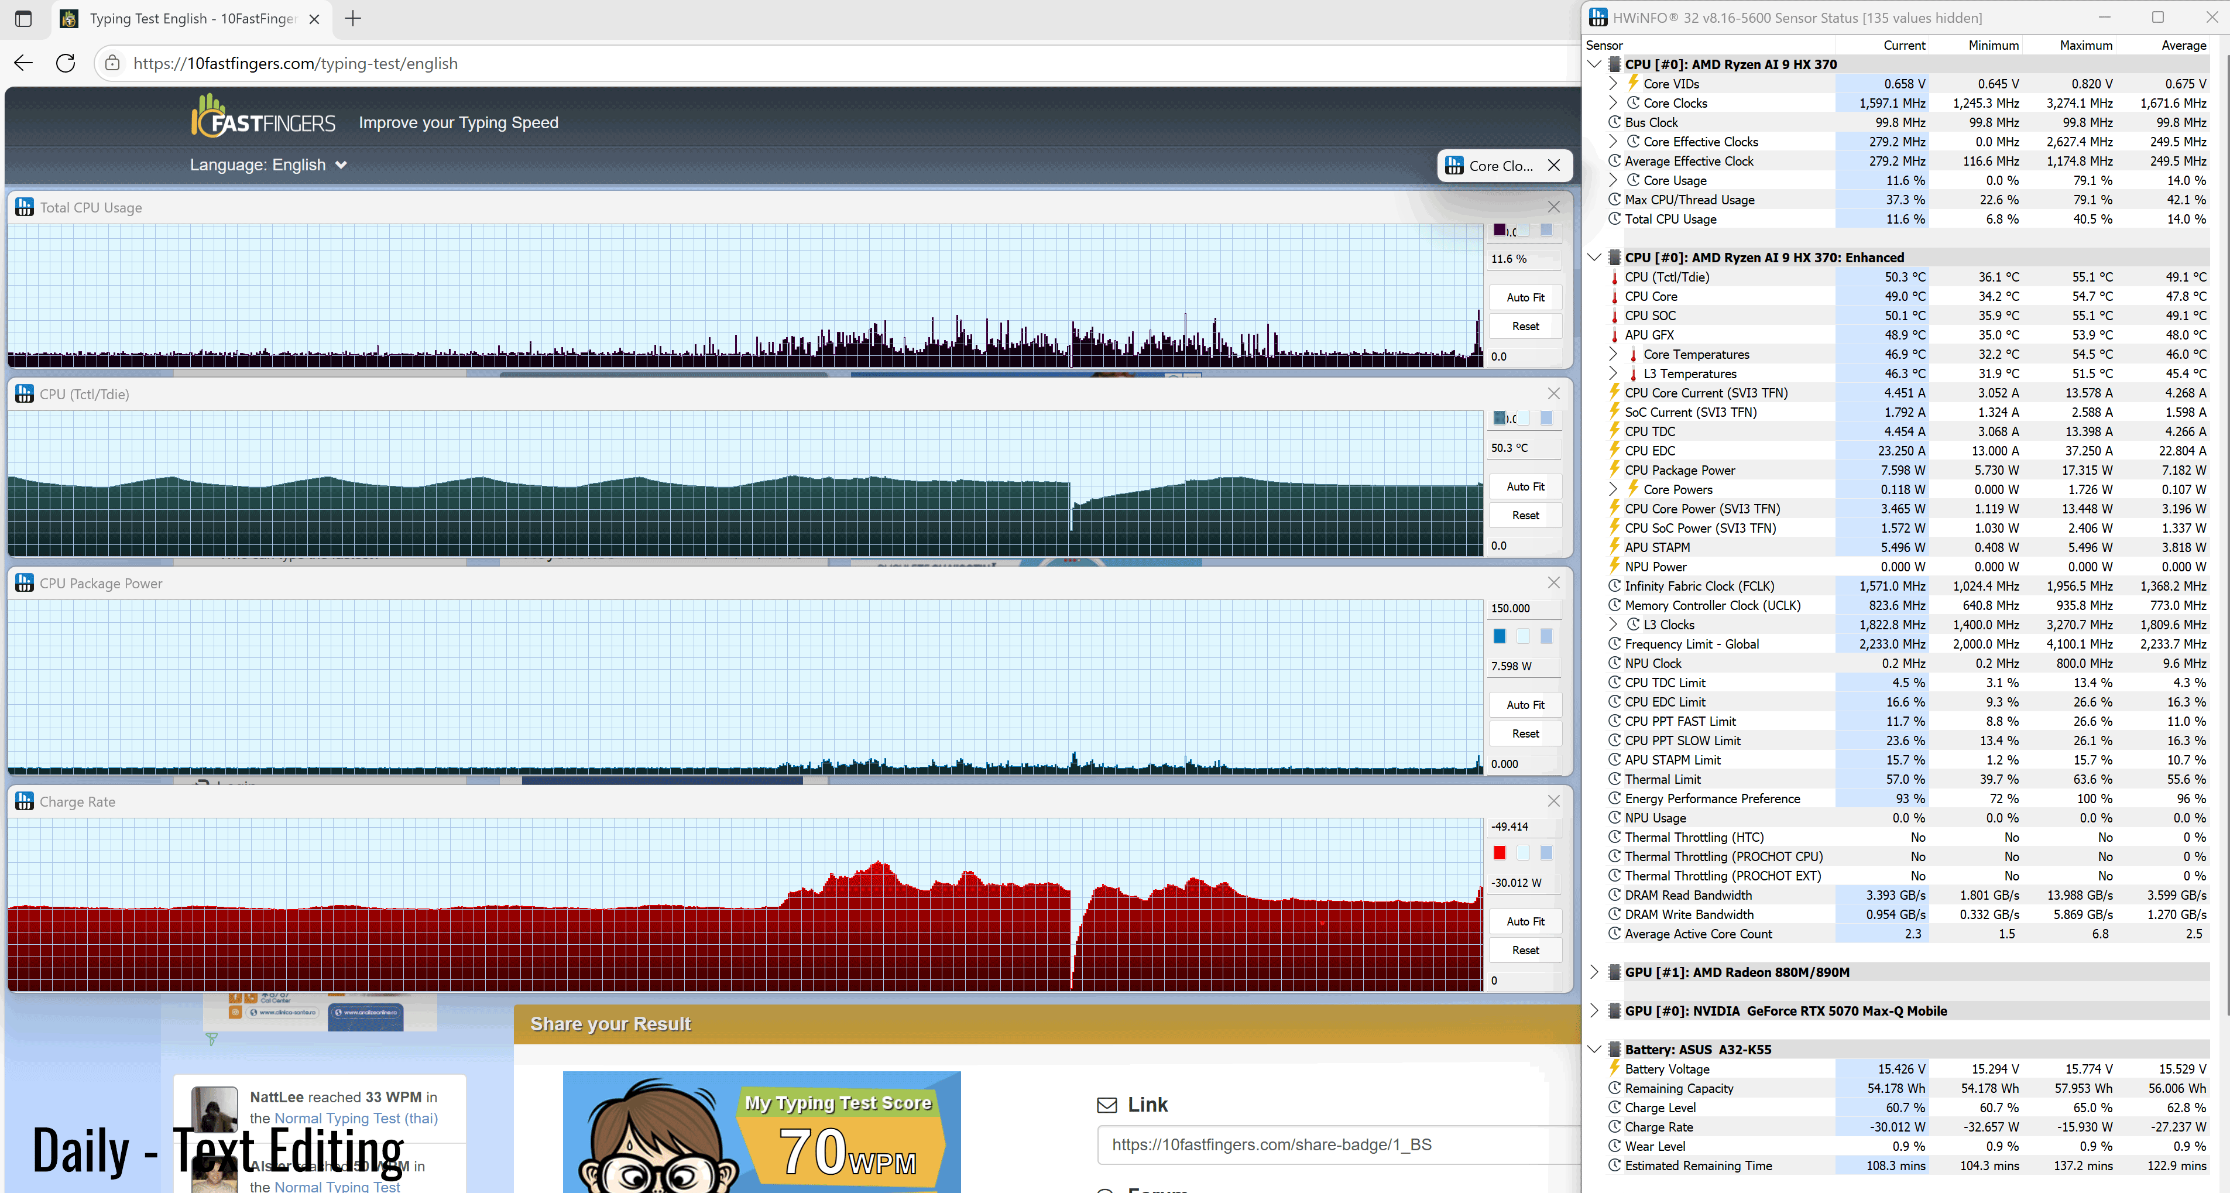Collapse the Battery ASUS A32-K55 section
The width and height of the screenshot is (2230, 1193).
[x=1594, y=1049]
